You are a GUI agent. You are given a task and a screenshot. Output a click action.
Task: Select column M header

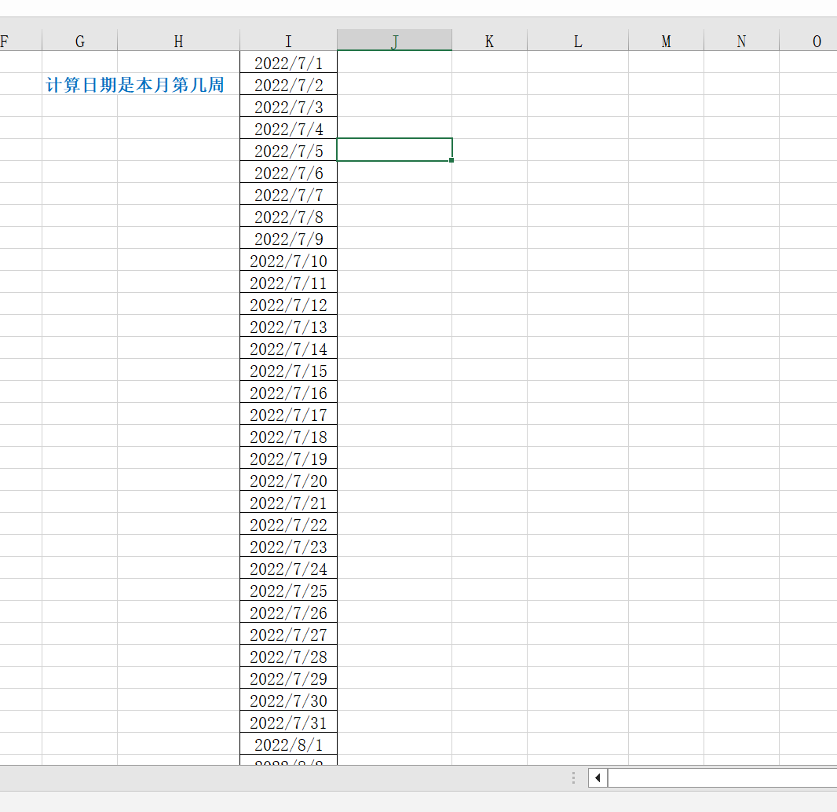(x=666, y=41)
